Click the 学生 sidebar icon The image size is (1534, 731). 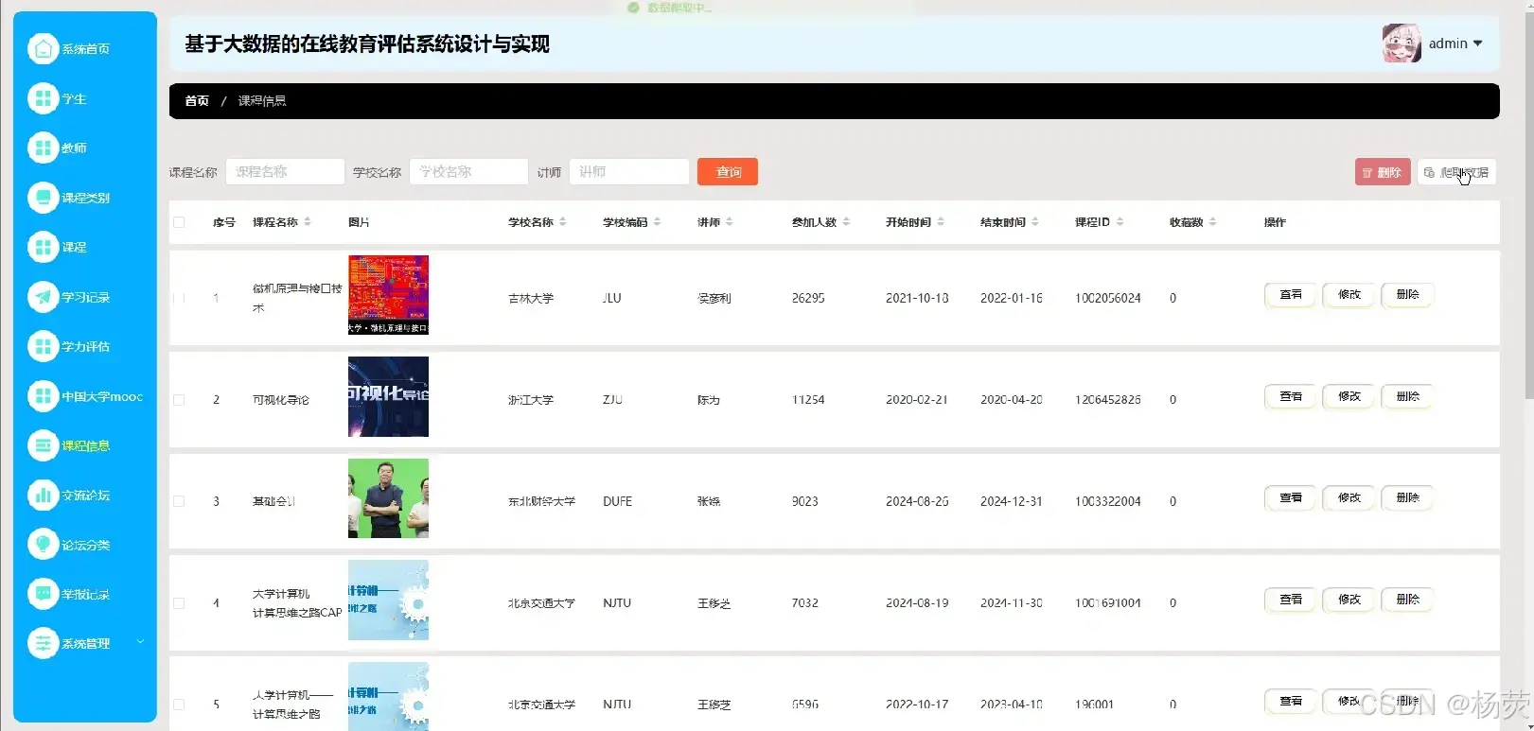(43, 98)
